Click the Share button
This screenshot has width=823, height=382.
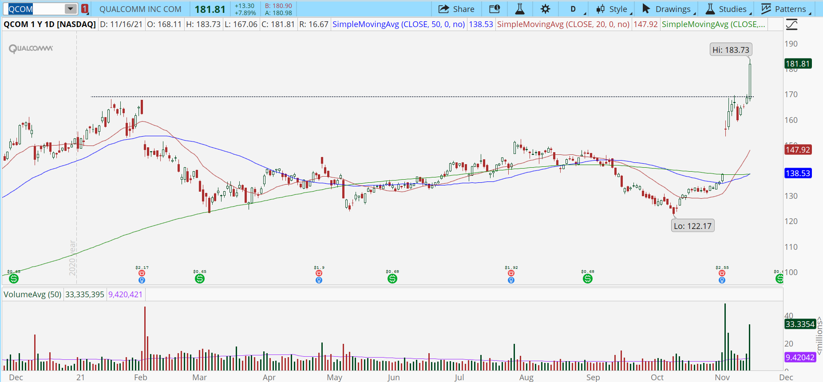456,9
